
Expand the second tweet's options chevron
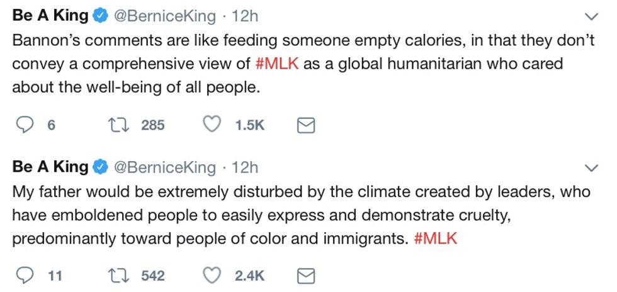click(592, 167)
